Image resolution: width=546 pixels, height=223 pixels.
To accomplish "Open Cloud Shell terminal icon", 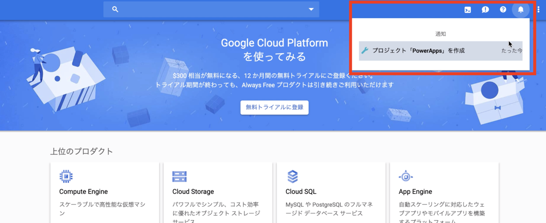I will point(467,10).
